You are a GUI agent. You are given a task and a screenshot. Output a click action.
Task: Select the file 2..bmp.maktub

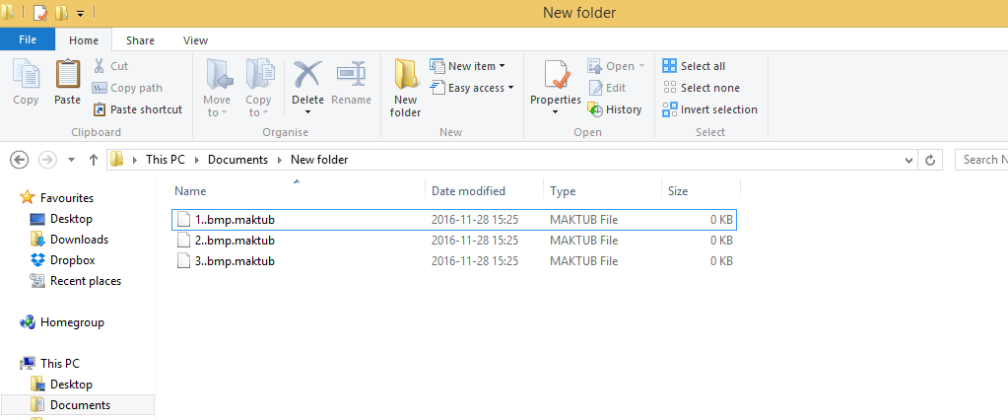(x=235, y=241)
